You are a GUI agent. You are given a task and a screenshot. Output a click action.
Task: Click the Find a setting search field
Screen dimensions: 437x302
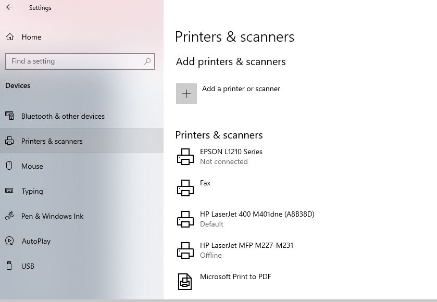(x=80, y=61)
